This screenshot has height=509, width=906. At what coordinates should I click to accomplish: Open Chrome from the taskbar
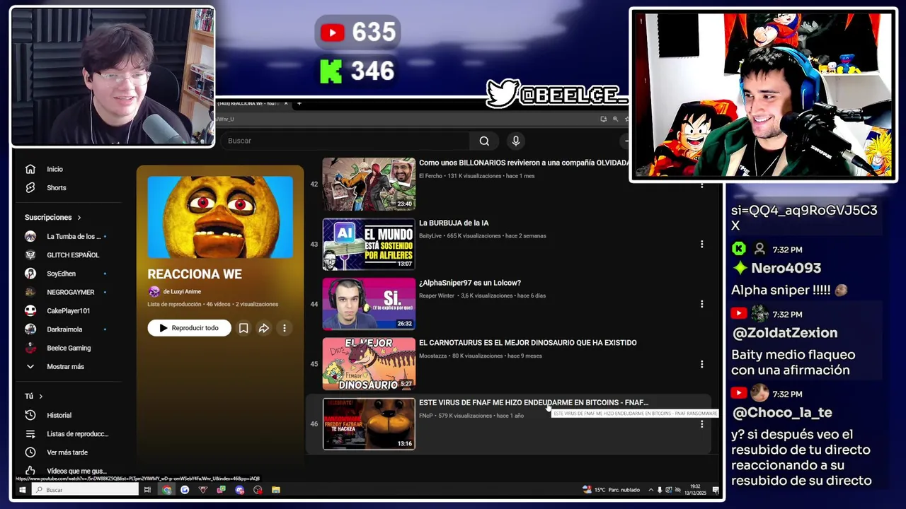(x=166, y=489)
